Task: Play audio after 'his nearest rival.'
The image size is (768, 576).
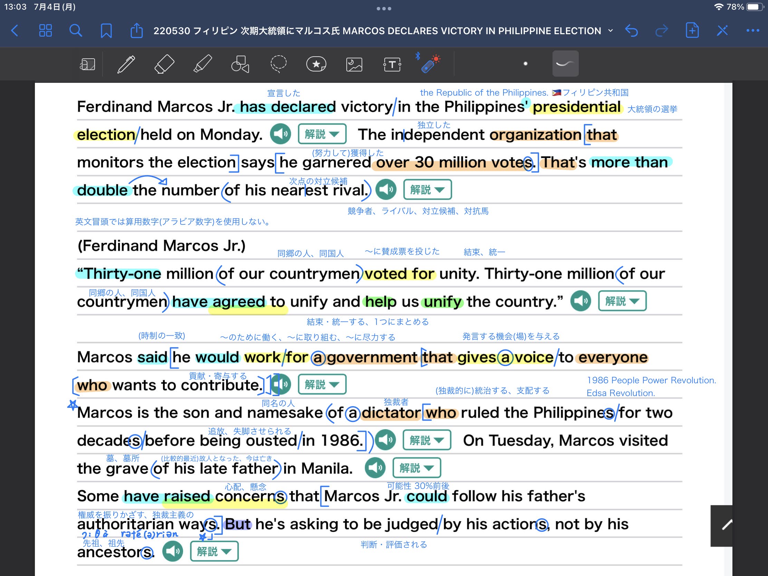Action: [386, 190]
